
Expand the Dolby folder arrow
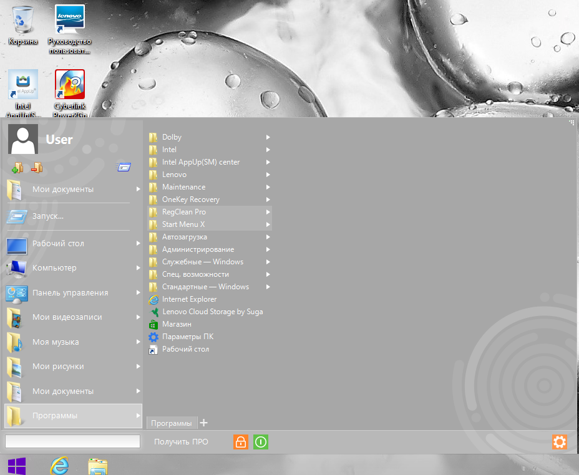[x=268, y=137]
